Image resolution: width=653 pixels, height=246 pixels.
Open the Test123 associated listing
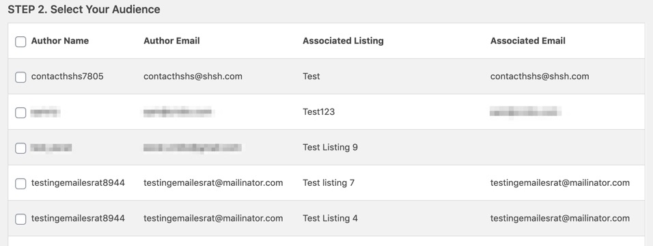click(x=318, y=112)
